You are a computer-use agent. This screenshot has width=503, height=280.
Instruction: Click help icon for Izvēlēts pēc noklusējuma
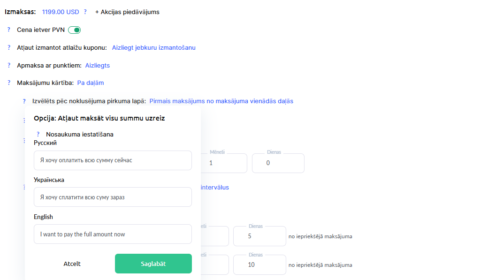pyautogui.click(x=24, y=101)
